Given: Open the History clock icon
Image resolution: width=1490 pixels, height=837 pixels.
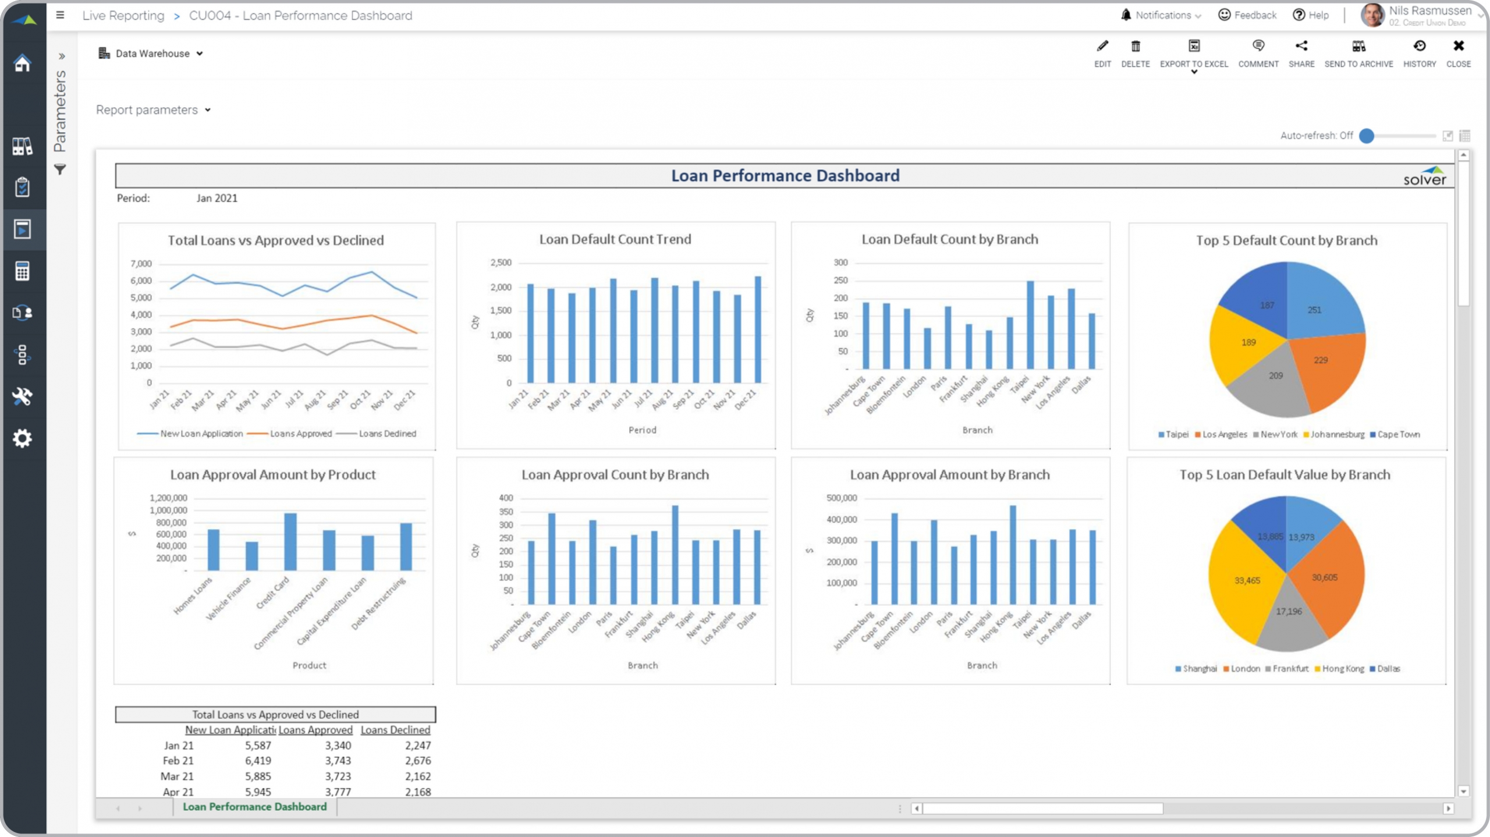Looking at the screenshot, I should [x=1419, y=47].
